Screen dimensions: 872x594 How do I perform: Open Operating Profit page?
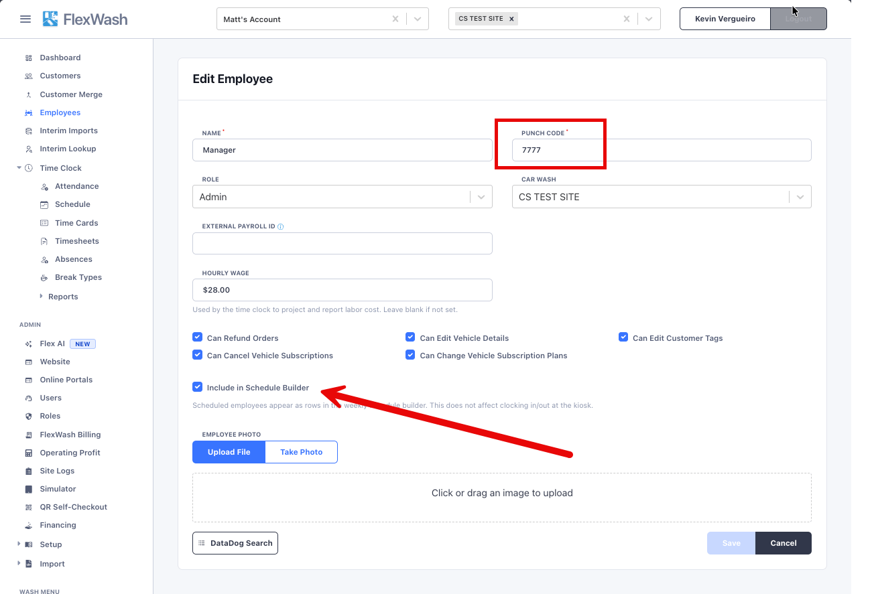pos(70,453)
